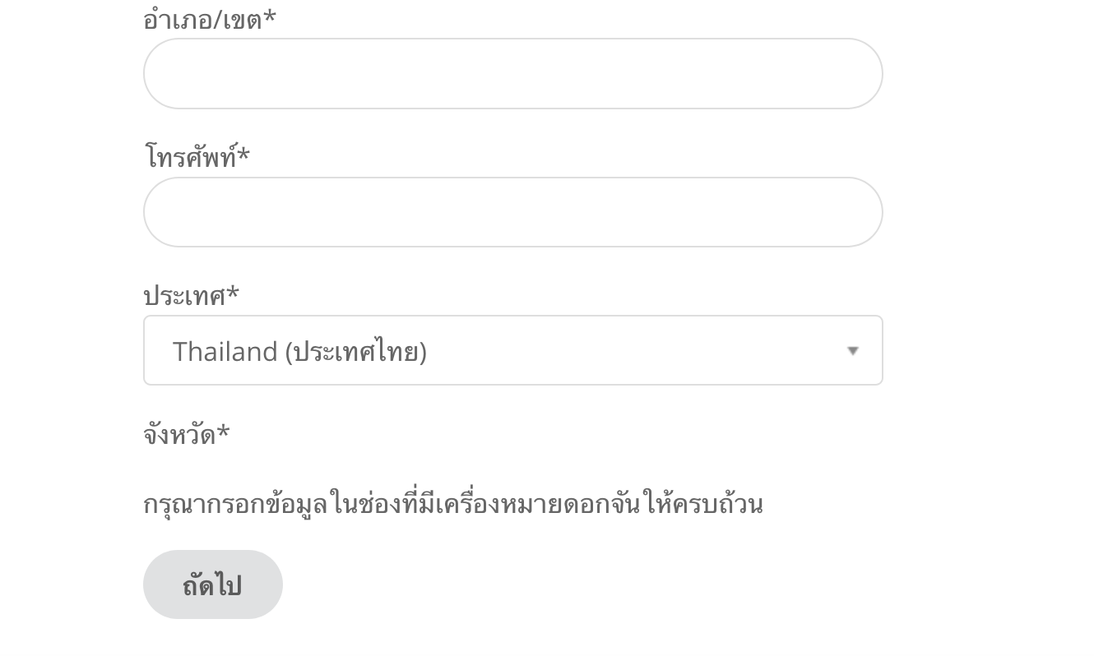Click the required-fields notice starting with กรุณากรอกข้อมูล
1094x656 pixels.
[x=452, y=503]
